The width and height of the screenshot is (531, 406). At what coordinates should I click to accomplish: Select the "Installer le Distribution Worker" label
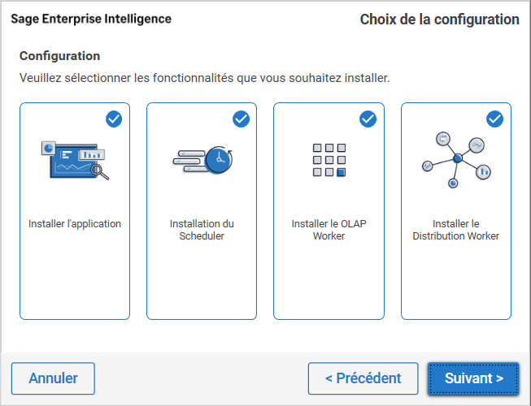(x=455, y=230)
